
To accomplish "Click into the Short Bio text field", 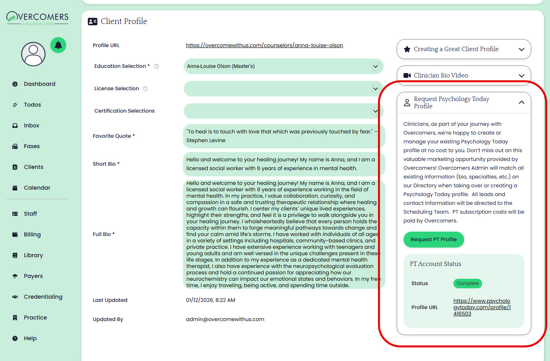I will pos(284,164).
